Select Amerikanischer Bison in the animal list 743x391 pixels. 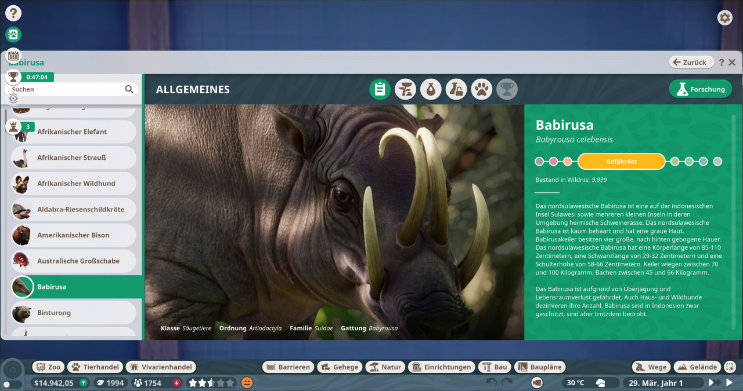(74, 235)
